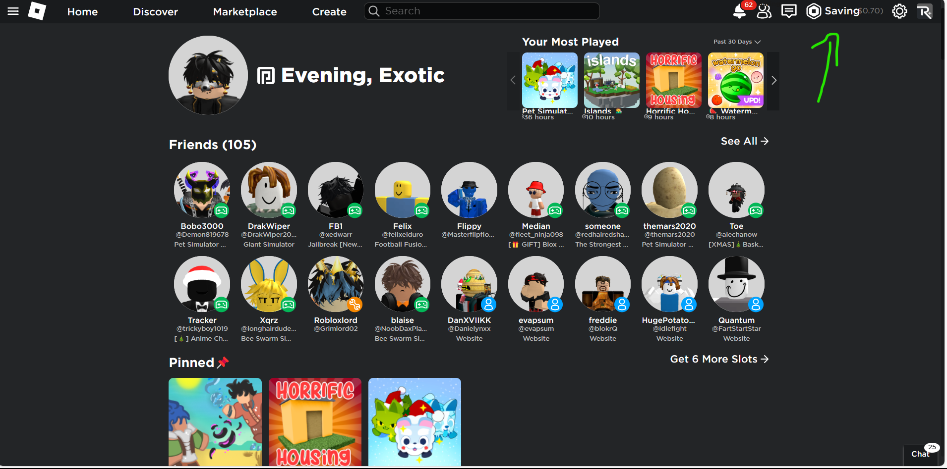Open Islands most played thumbnail
947x469 pixels.
(x=612, y=80)
